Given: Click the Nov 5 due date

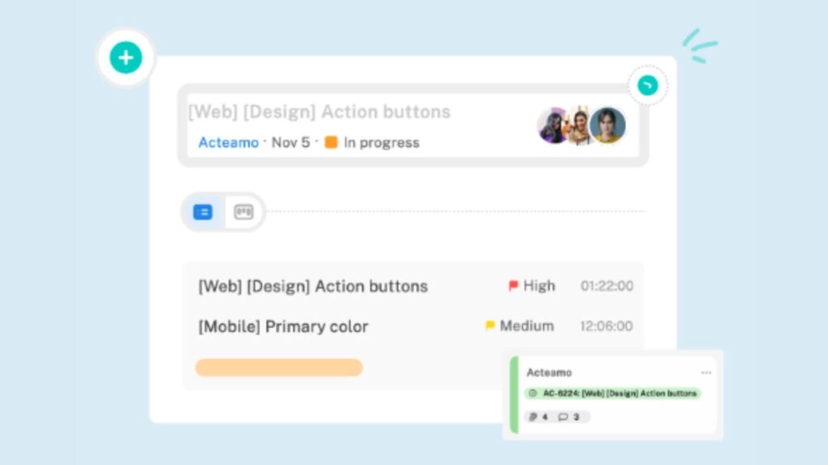Looking at the screenshot, I should 290,143.
